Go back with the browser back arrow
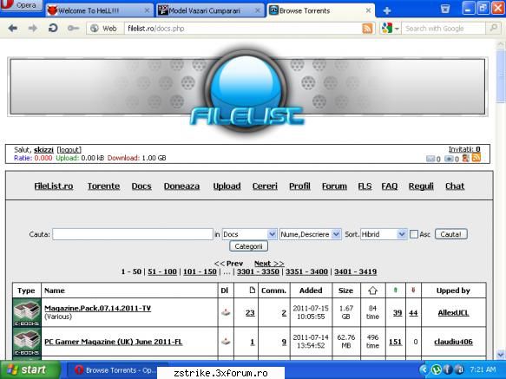Image resolution: width=506 pixels, height=379 pixels. point(13,29)
